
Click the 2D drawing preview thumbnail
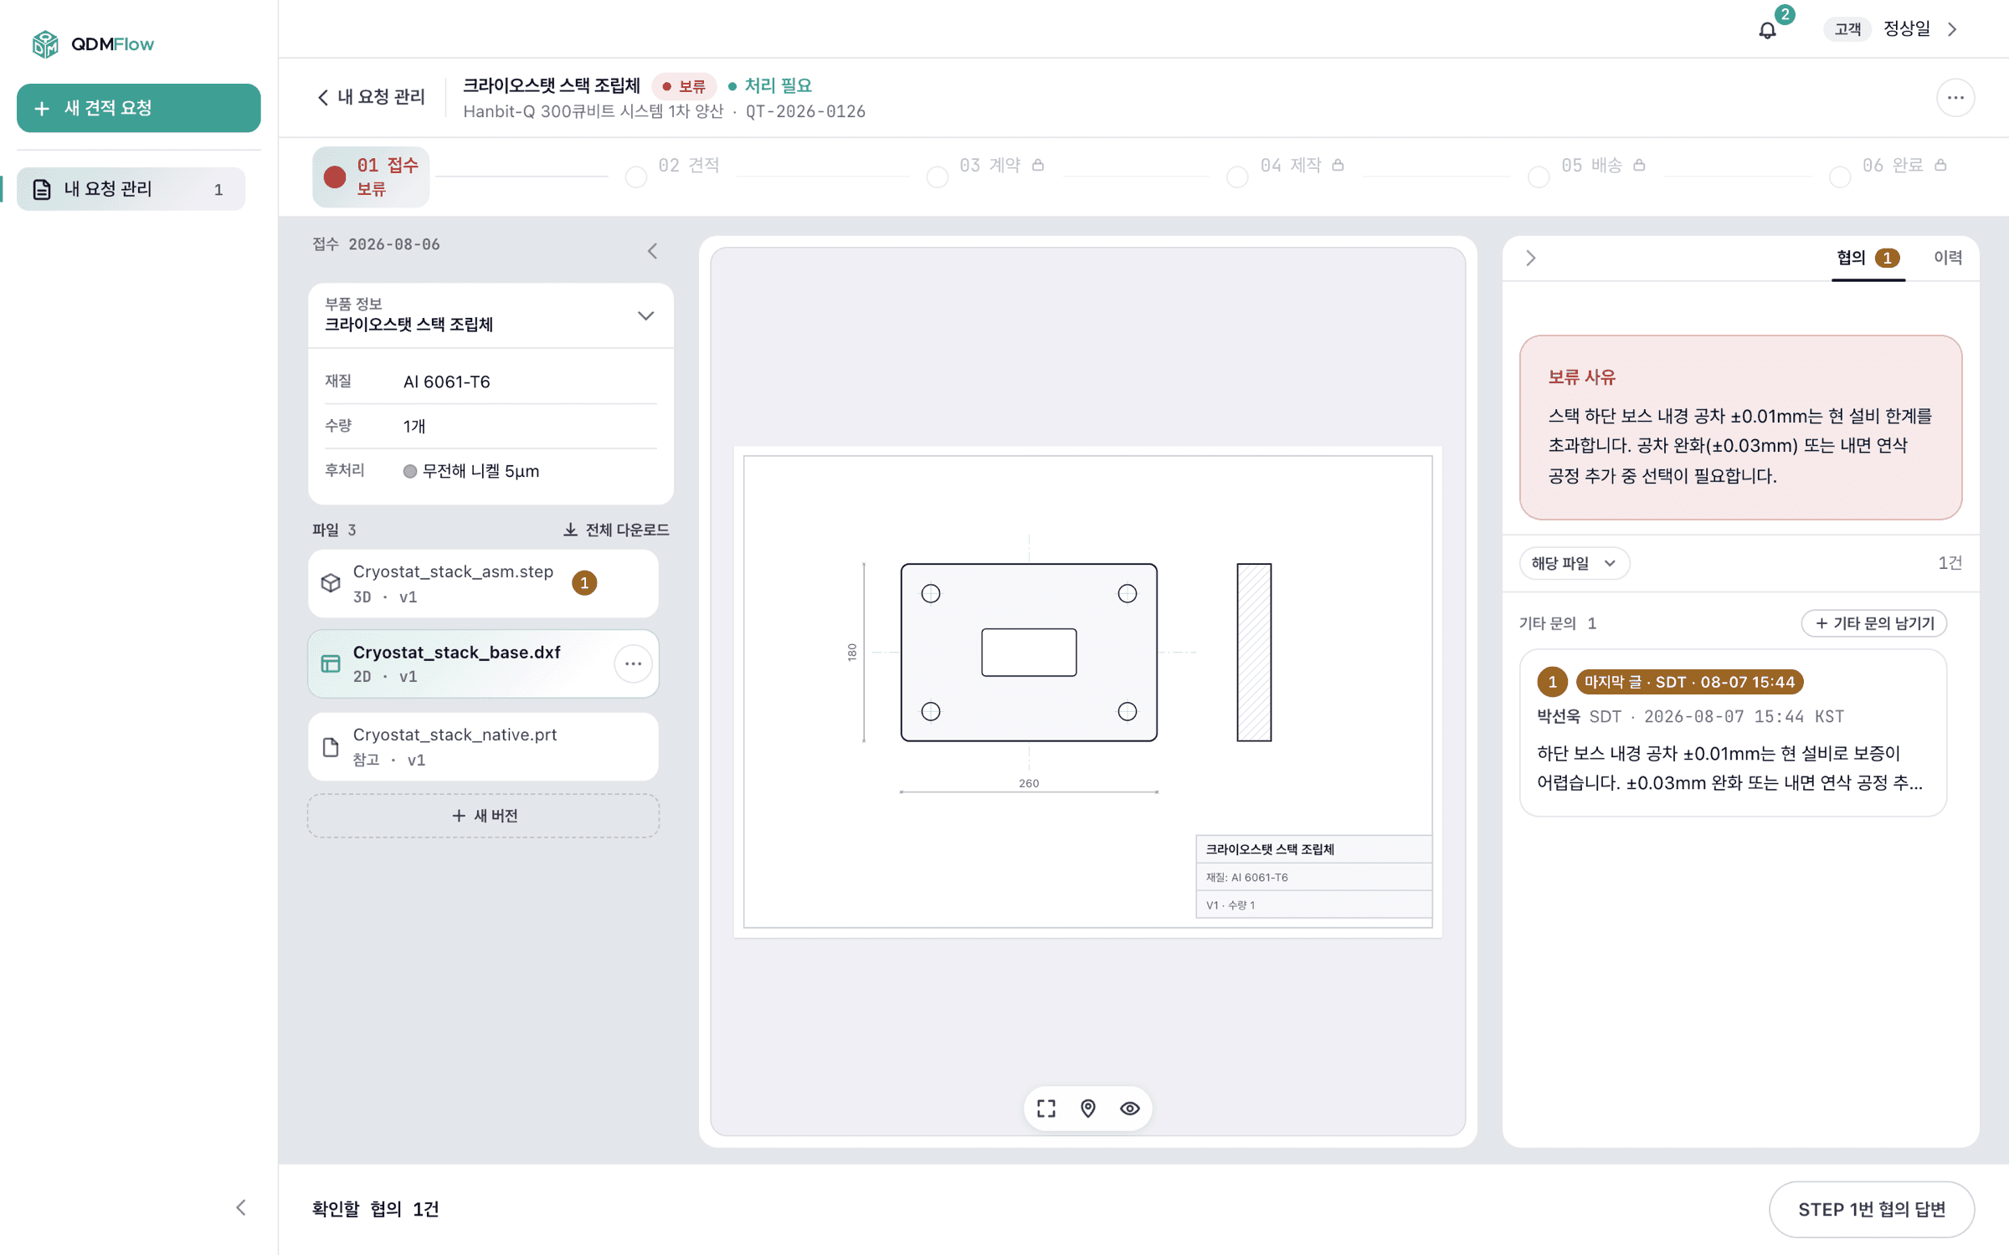(1088, 692)
